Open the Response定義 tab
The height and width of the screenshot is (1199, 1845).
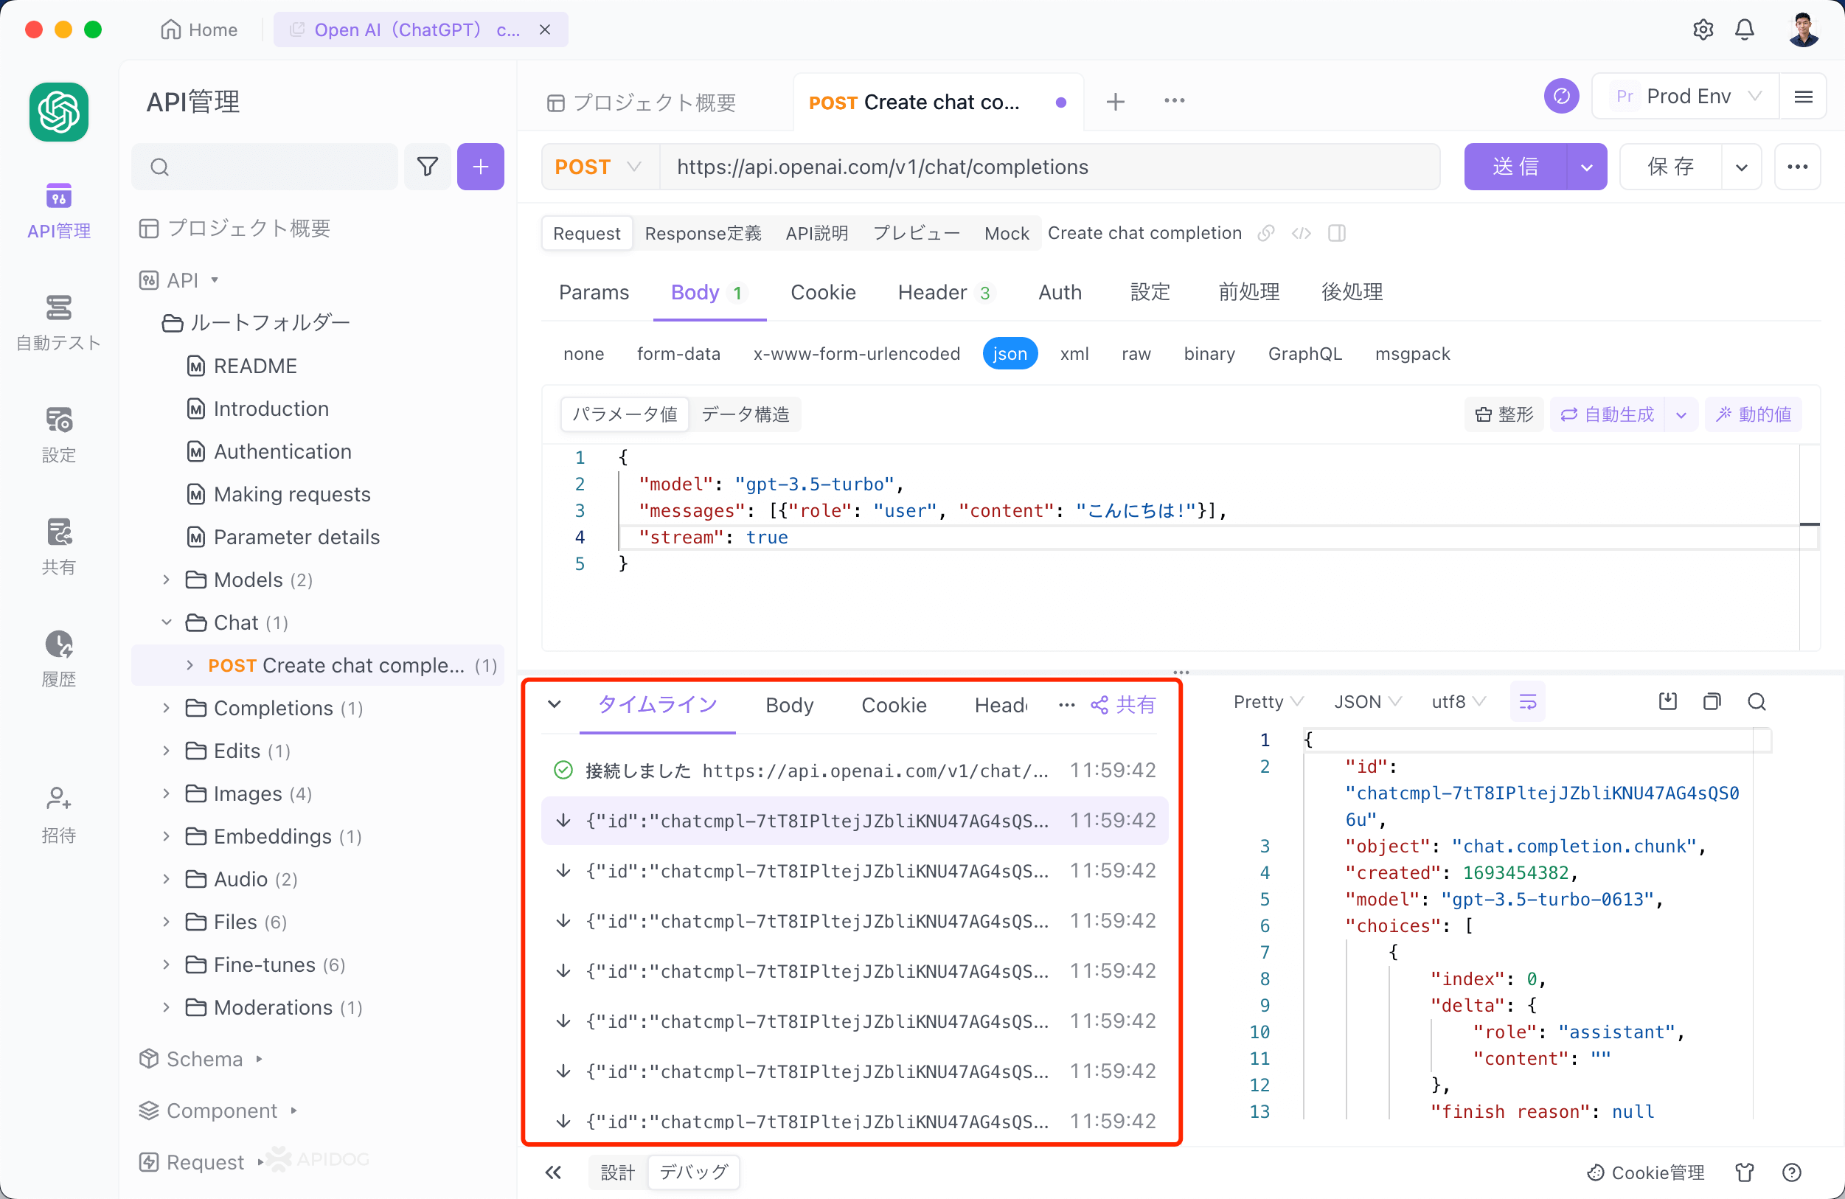(703, 233)
